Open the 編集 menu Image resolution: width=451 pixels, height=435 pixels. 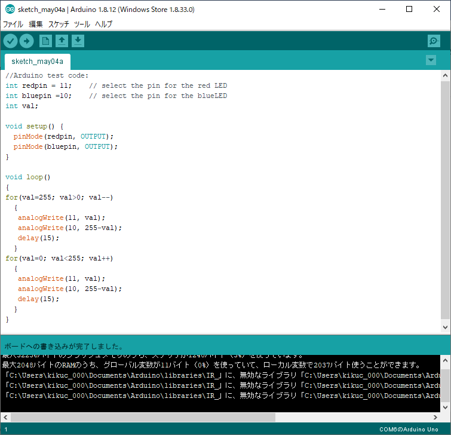point(36,24)
